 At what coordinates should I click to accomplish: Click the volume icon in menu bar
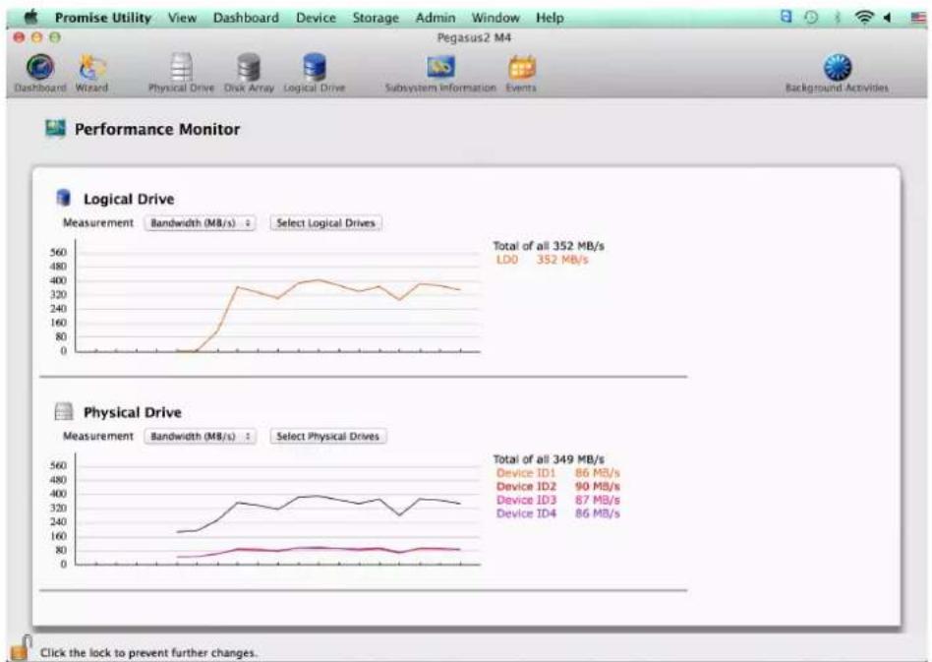click(x=887, y=18)
